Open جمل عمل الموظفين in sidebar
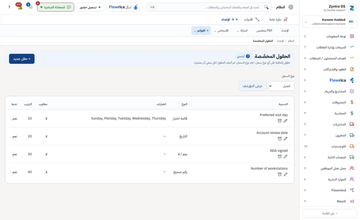This screenshot has width=360, height=220. [329, 168]
